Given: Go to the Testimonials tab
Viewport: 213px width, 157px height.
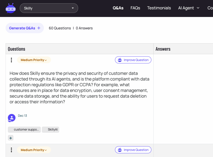Looking at the screenshot, I should point(159,8).
